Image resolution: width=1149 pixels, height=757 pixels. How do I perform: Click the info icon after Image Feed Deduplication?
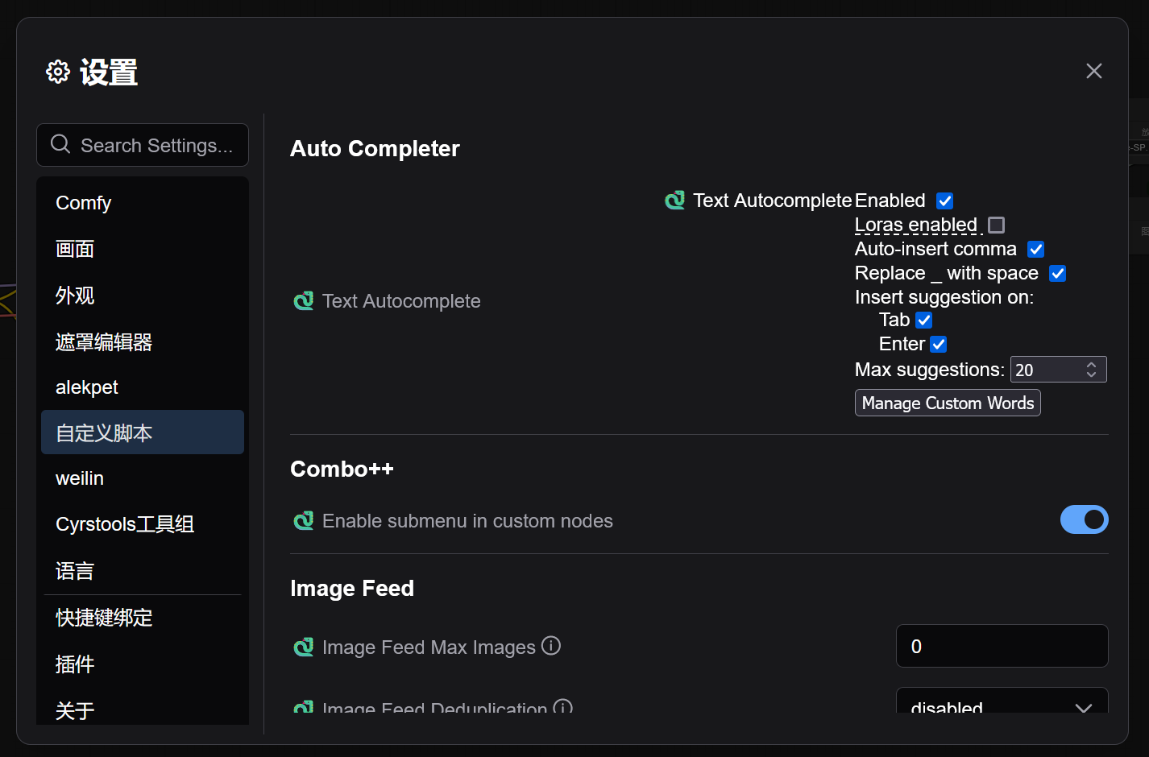pyautogui.click(x=563, y=707)
